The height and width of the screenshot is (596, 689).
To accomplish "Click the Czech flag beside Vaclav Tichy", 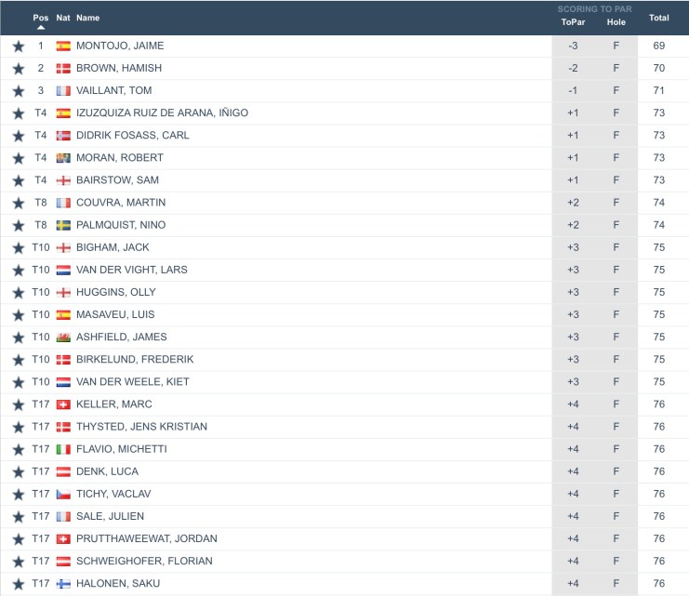I will pyautogui.click(x=63, y=494).
